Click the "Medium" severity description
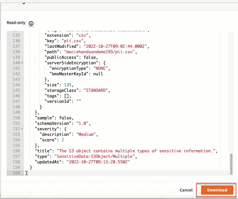 click(86, 134)
